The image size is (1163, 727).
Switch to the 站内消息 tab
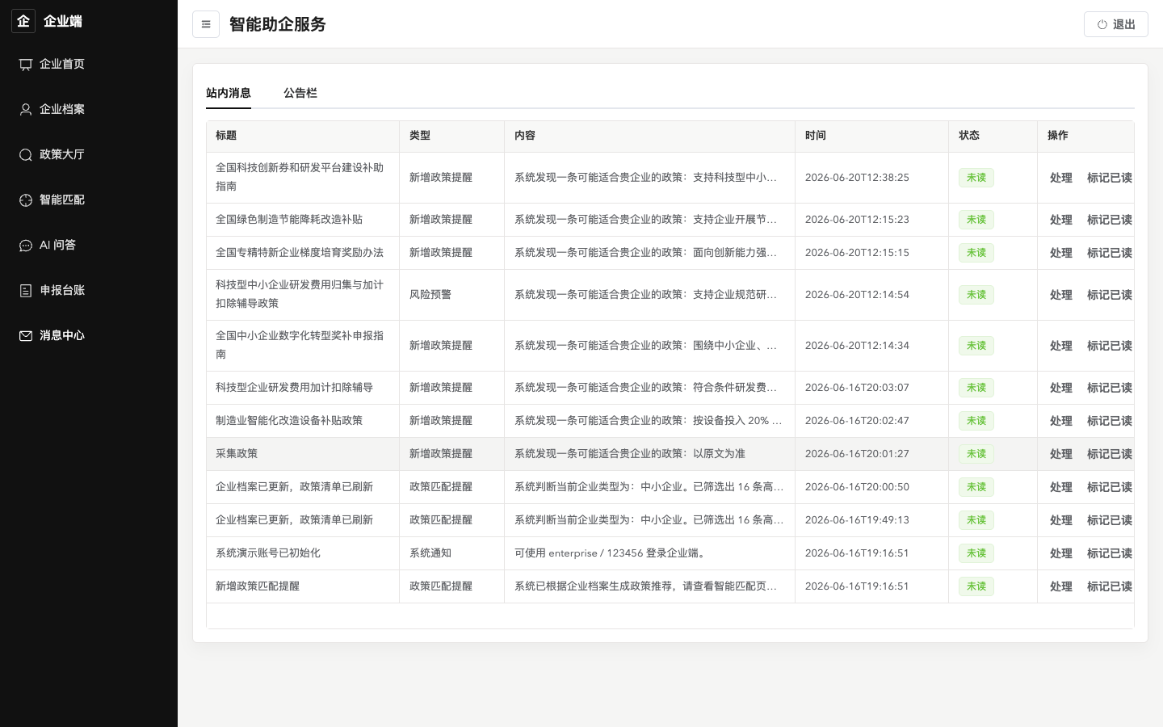coord(229,93)
